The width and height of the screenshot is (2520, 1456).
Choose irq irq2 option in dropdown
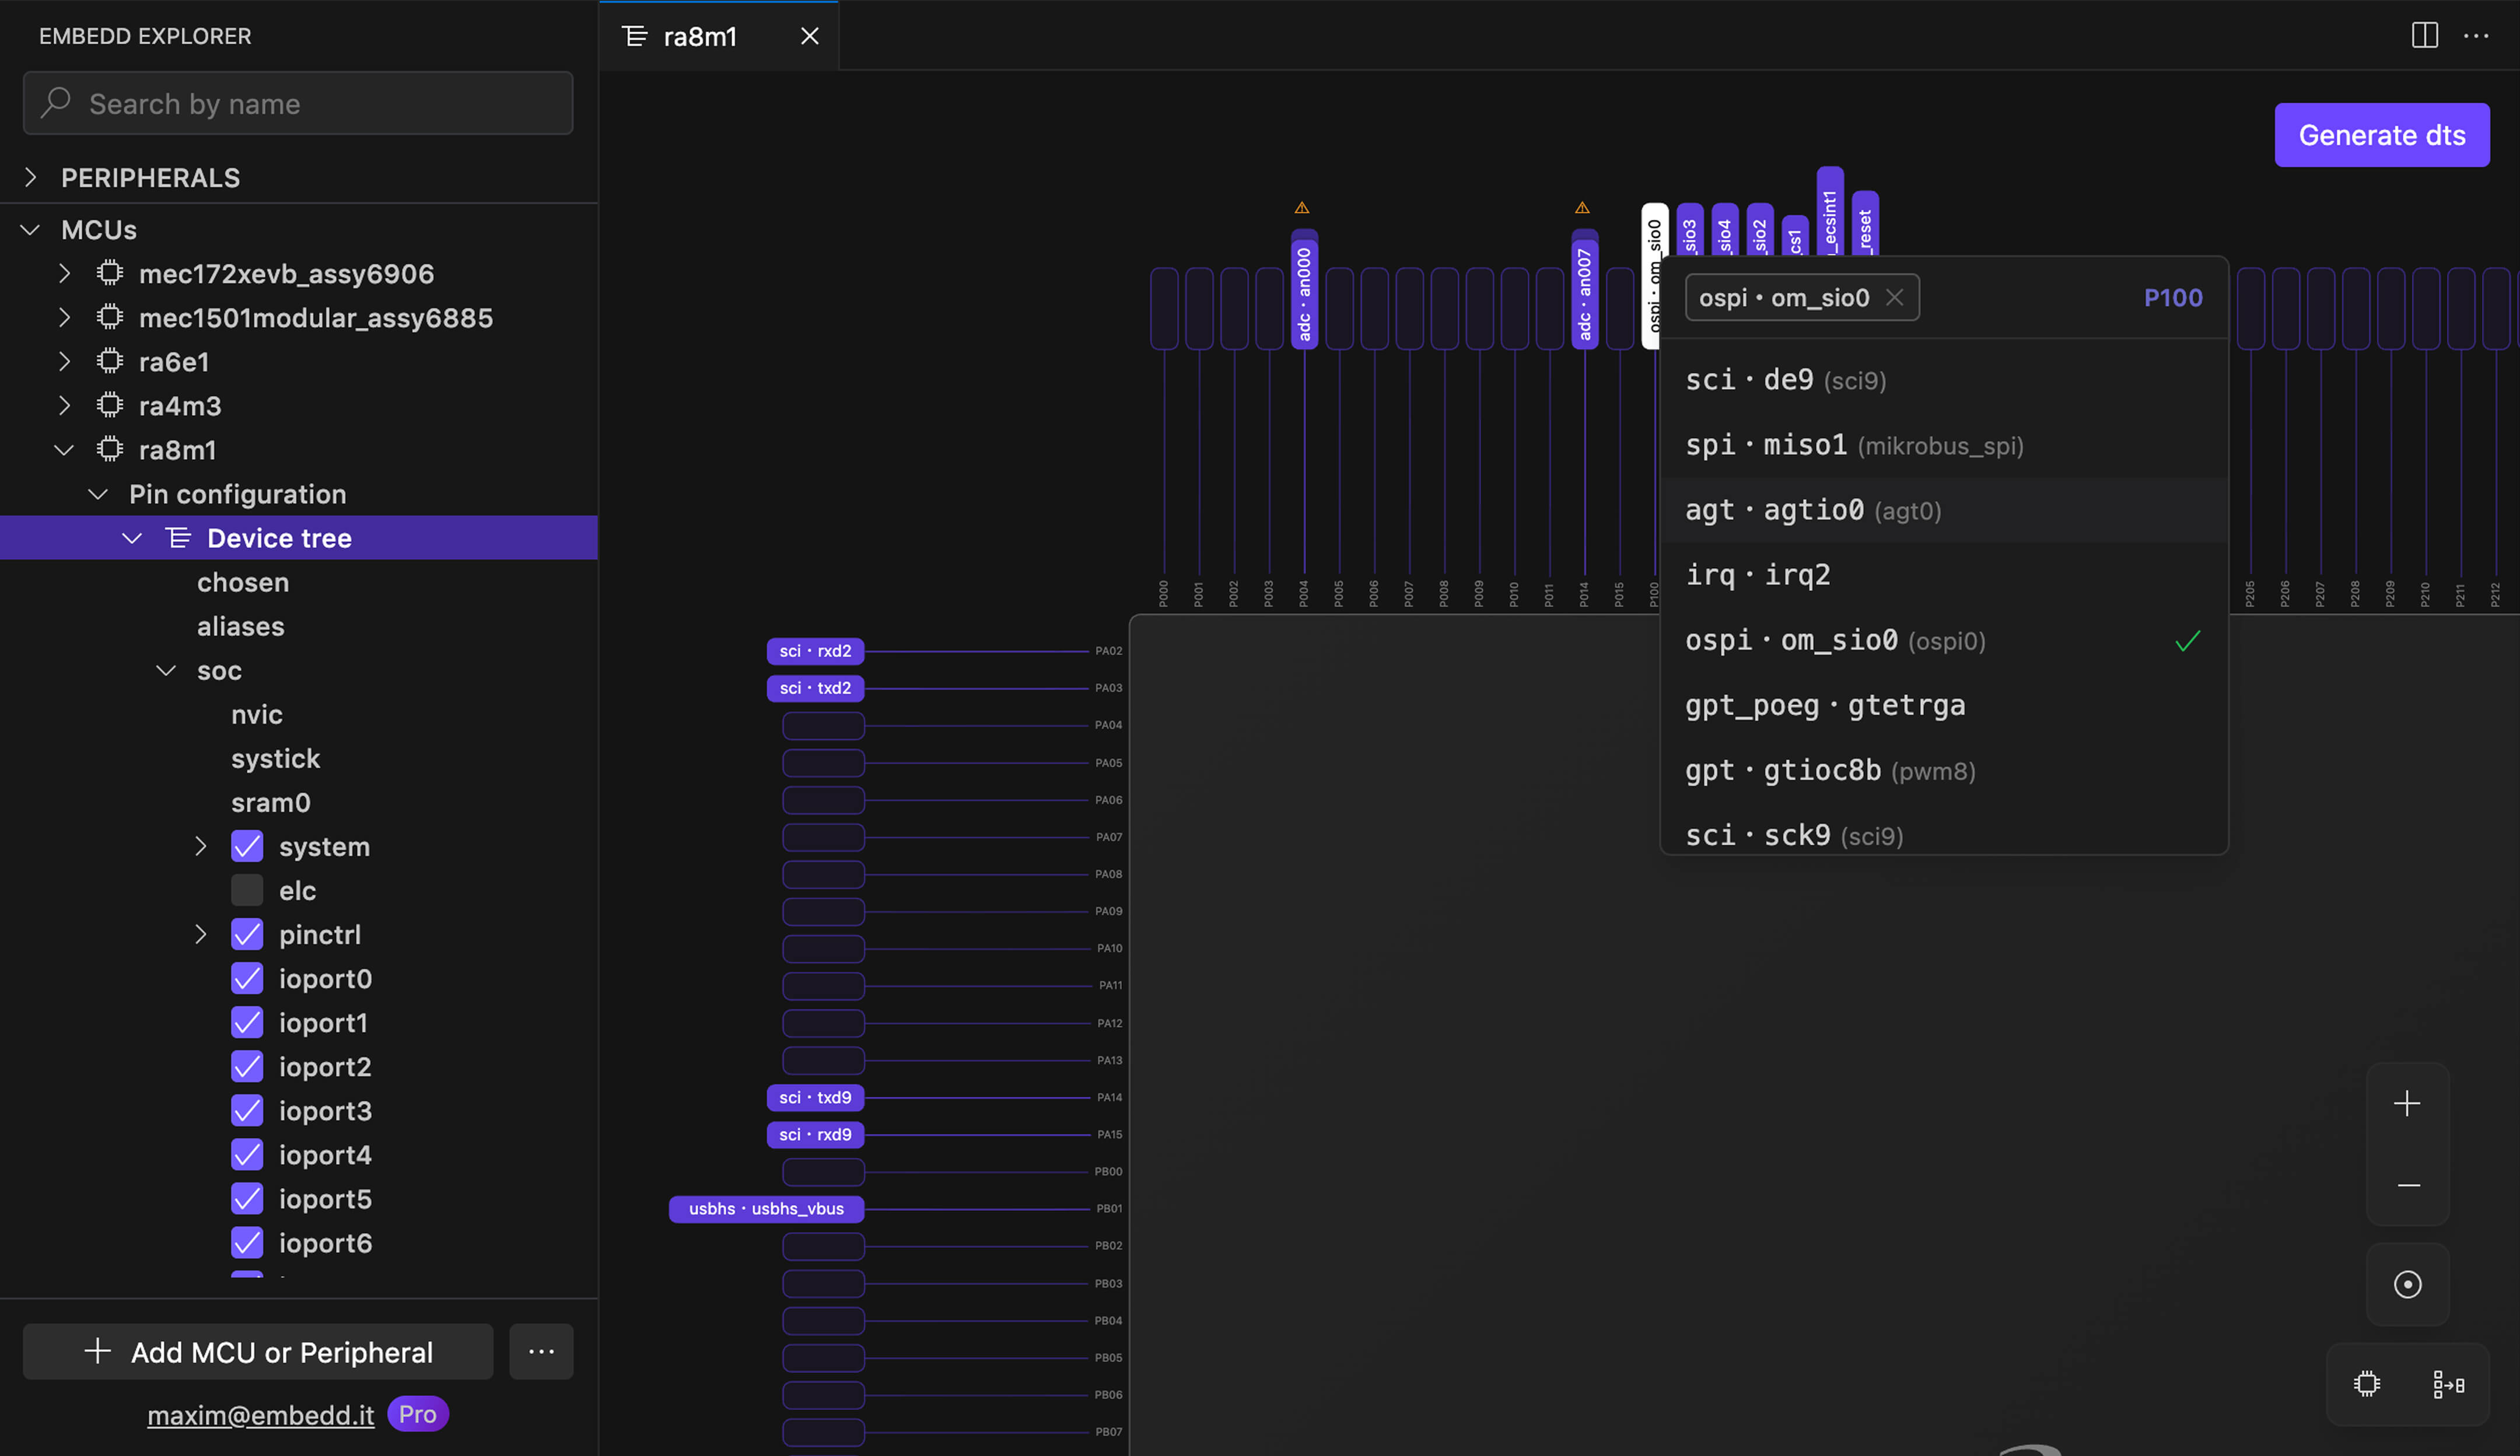1758,575
